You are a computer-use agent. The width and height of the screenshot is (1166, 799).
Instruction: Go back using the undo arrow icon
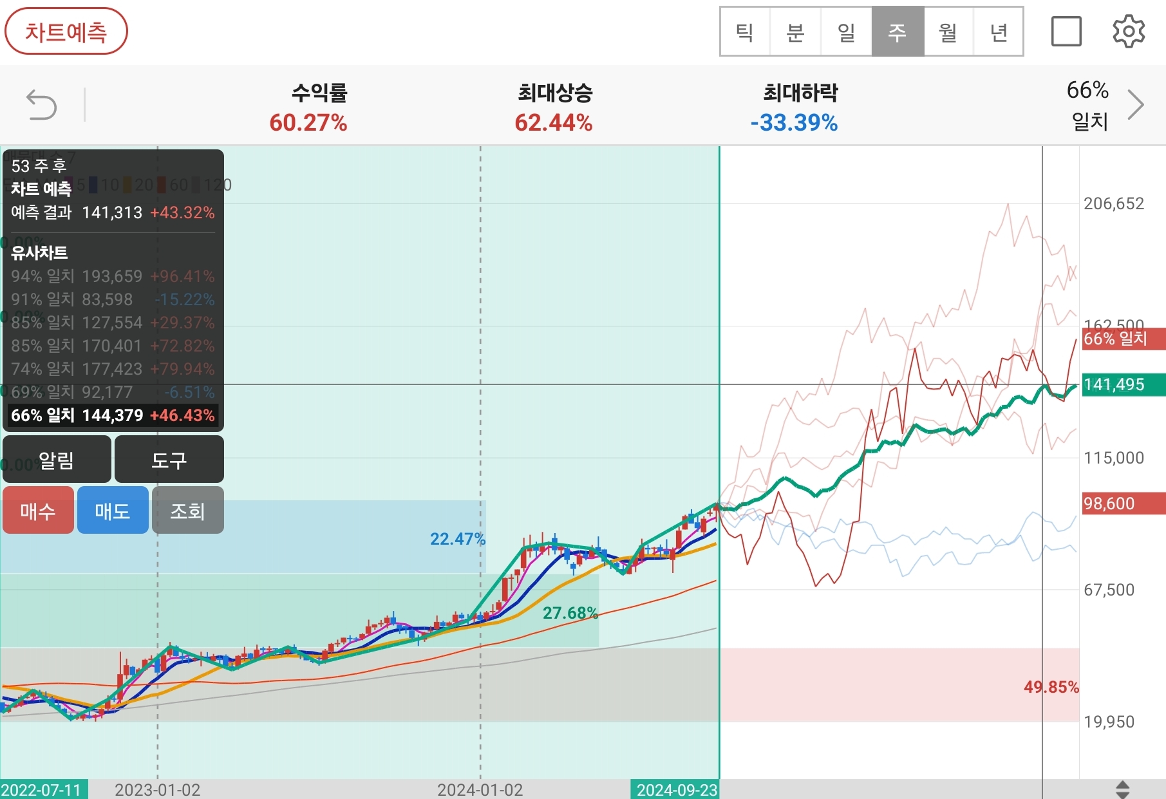click(41, 105)
